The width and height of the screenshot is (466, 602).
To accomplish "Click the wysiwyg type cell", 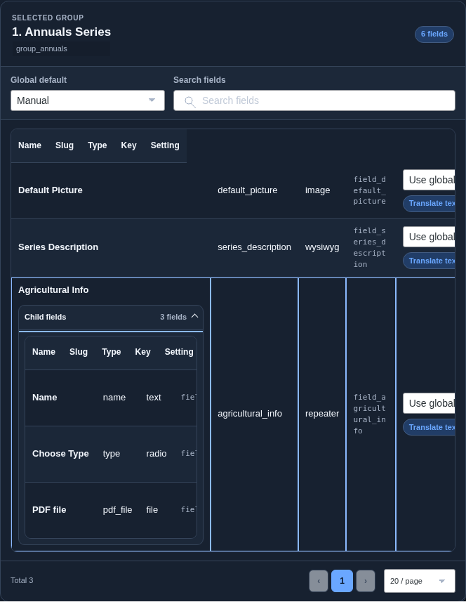I will (322, 247).
